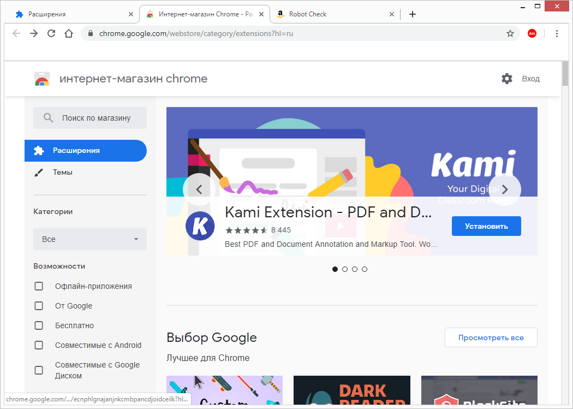Viewport: 573px width, 409px height.
Task: Show next carousel slide
Action: pyautogui.click(x=505, y=189)
